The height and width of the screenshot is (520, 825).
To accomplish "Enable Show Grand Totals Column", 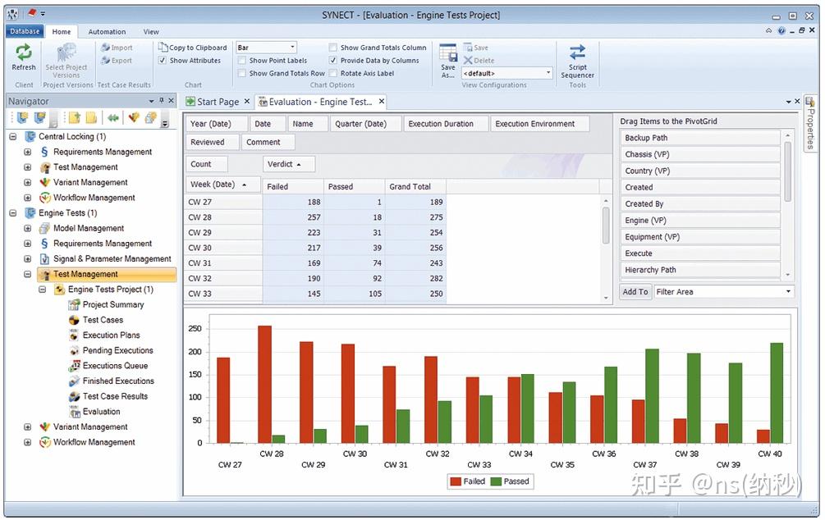I will [333, 48].
